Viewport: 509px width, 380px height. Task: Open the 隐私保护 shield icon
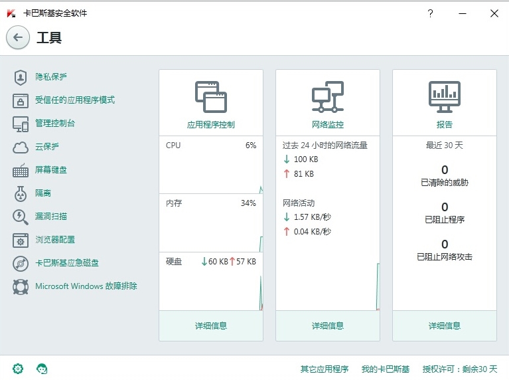(x=21, y=77)
